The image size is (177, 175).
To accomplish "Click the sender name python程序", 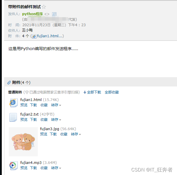I will click(33, 14).
